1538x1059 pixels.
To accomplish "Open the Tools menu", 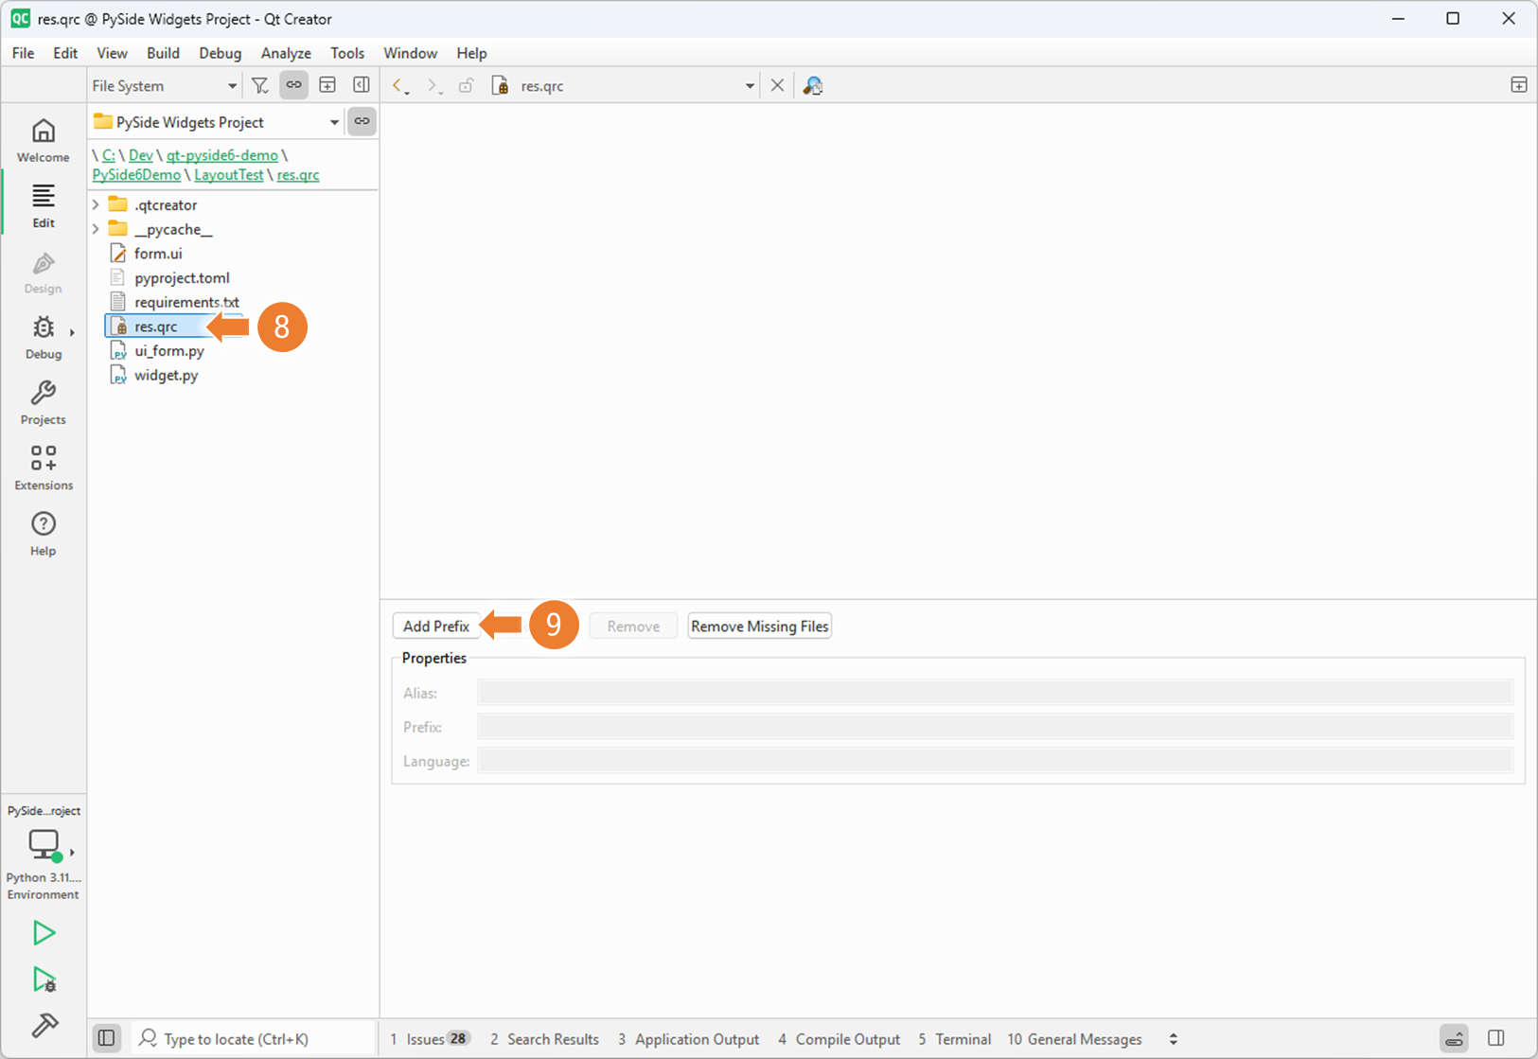I will pyautogui.click(x=347, y=53).
